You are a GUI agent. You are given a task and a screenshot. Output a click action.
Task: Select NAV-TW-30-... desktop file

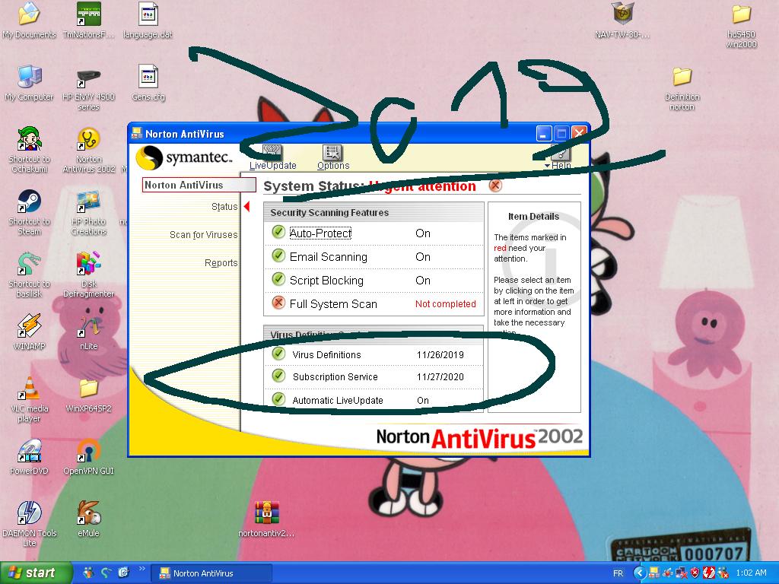[622, 20]
